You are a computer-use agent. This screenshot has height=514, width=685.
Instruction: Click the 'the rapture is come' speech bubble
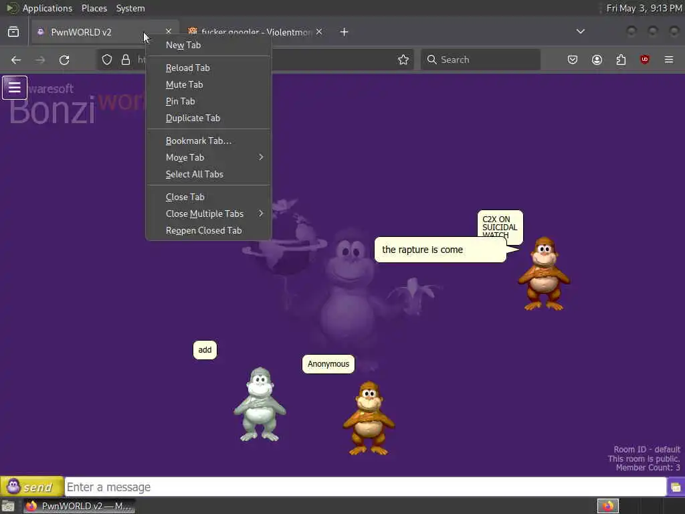[x=442, y=250]
